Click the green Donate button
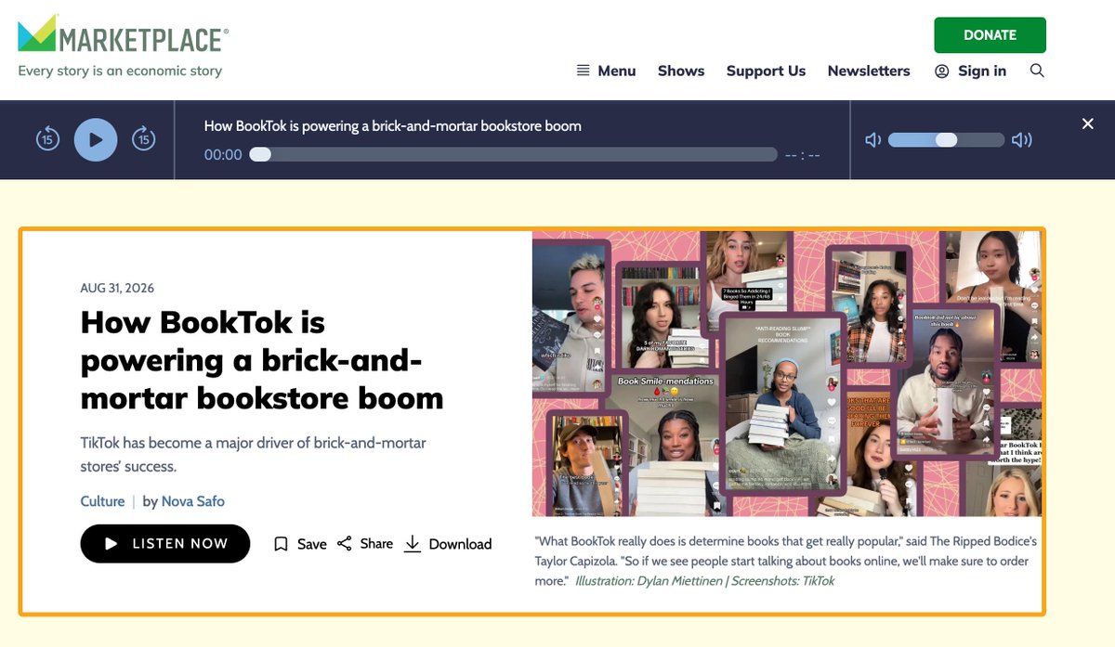The width and height of the screenshot is (1115, 647). point(990,35)
